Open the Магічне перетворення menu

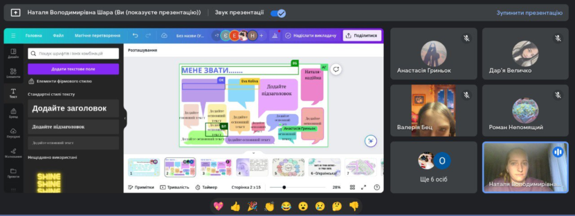click(x=98, y=35)
